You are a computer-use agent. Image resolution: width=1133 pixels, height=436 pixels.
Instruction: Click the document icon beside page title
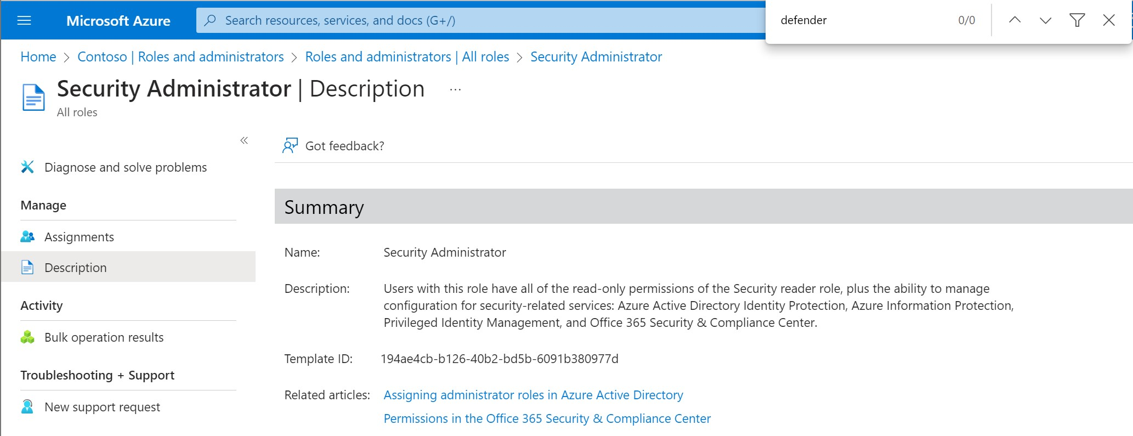pos(33,97)
